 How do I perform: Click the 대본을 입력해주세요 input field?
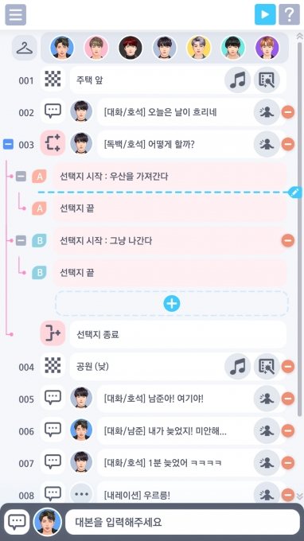click(182, 522)
